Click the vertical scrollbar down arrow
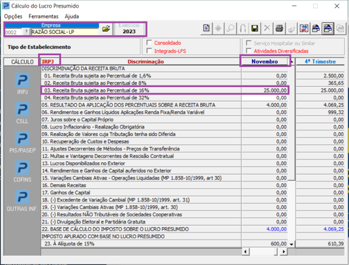Screen dimensions: 349x265 292,244
